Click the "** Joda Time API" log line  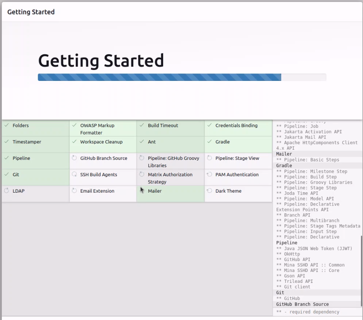[x=297, y=193]
